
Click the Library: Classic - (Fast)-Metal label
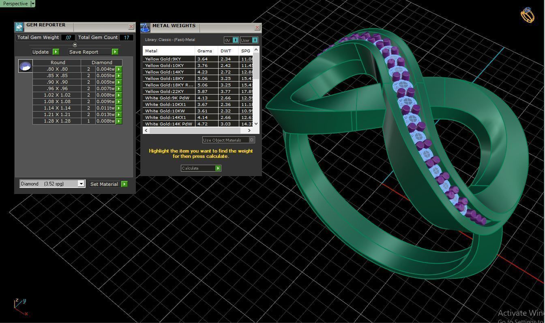point(170,40)
